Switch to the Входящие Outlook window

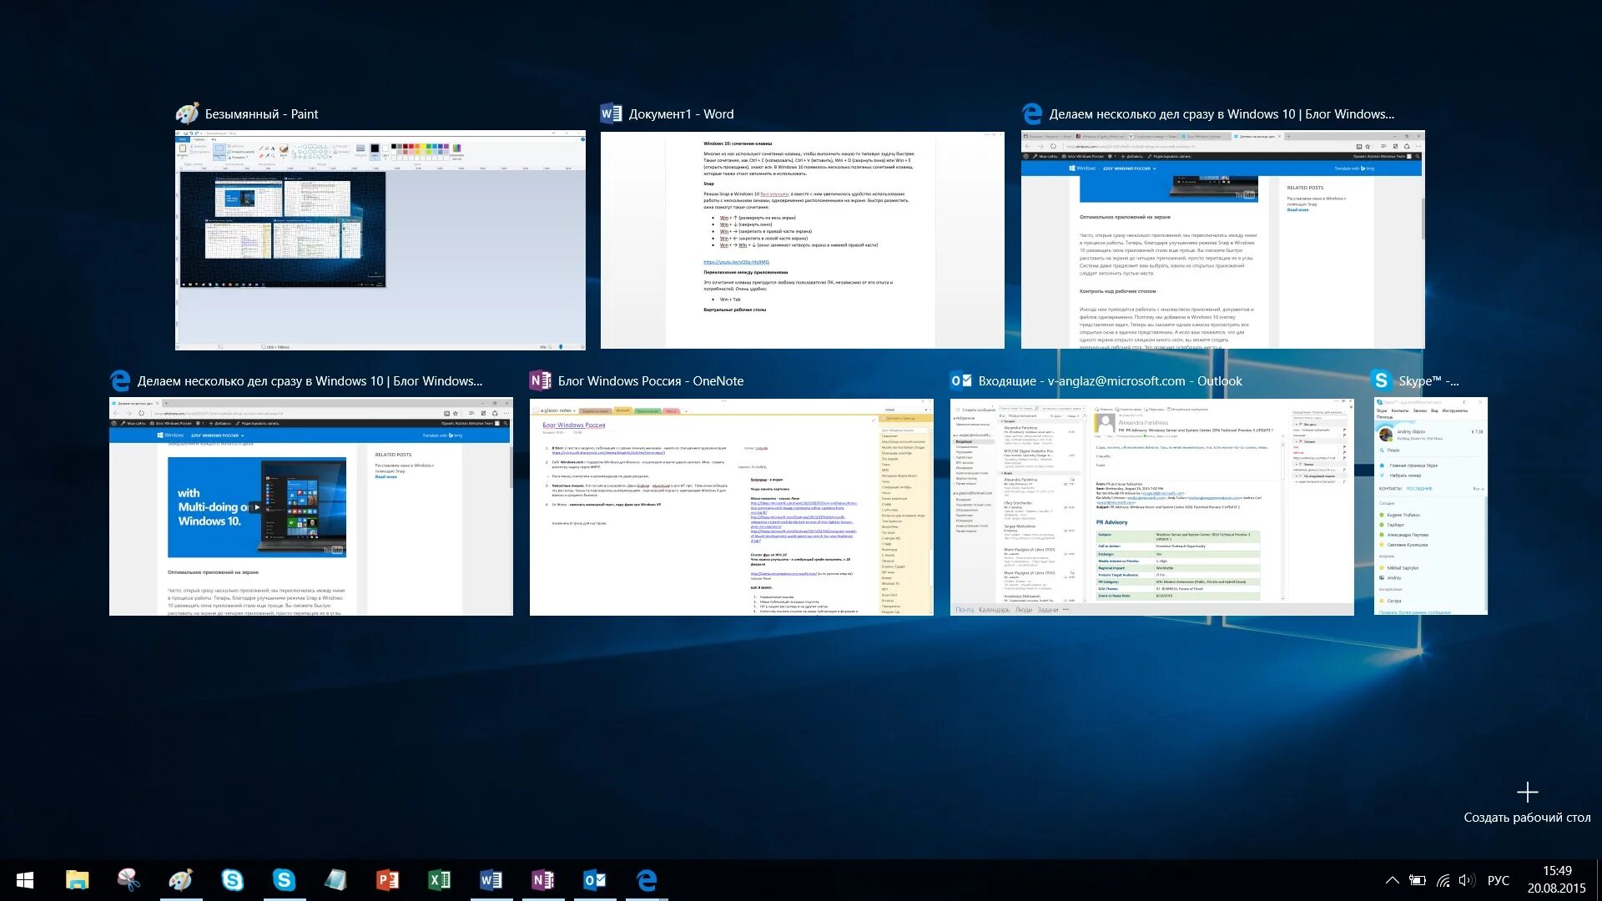[x=1151, y=506]
